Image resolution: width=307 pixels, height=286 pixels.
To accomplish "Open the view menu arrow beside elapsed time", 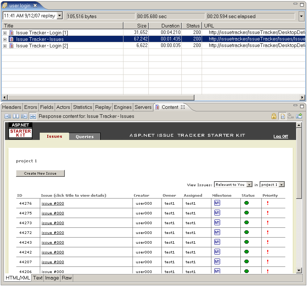I will pyautogui.click(x=301, y=16).
